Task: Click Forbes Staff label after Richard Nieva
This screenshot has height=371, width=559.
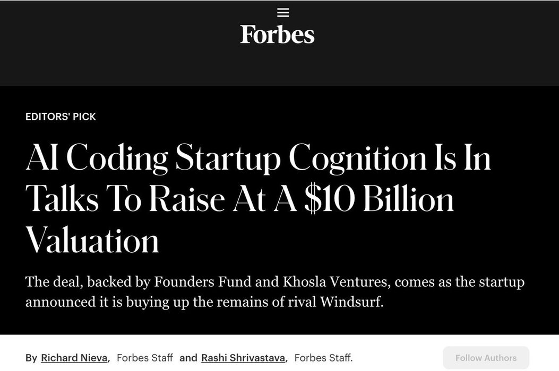Action: (144, 358)
